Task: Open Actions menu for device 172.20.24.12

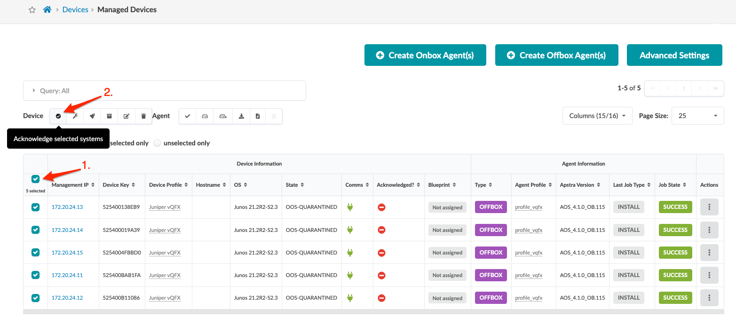Action: [x=709, y=298]
